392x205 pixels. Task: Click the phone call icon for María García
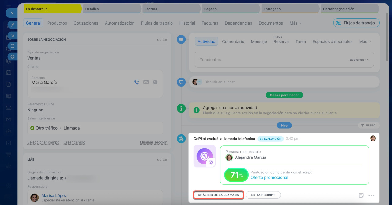click(137, 82)
